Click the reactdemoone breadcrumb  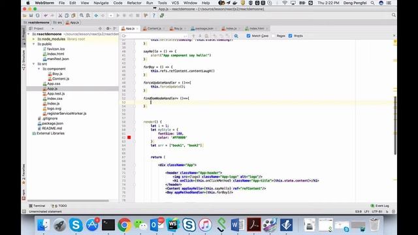[x=37, y=23]
